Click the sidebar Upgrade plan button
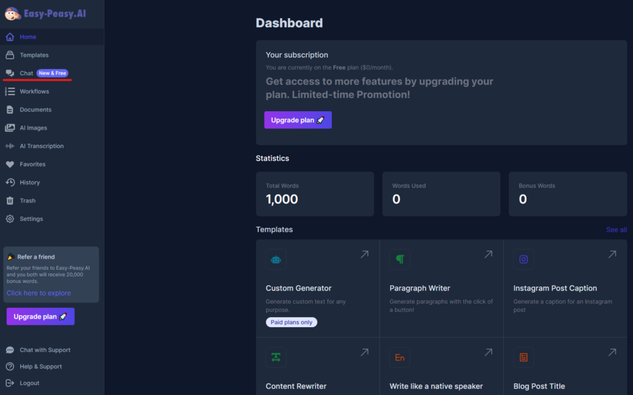Image resolution: width=633 pixels, height=395 pixels. pos(40,317)
